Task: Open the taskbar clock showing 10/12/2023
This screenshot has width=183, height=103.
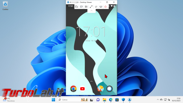Action: pos(176,100)
